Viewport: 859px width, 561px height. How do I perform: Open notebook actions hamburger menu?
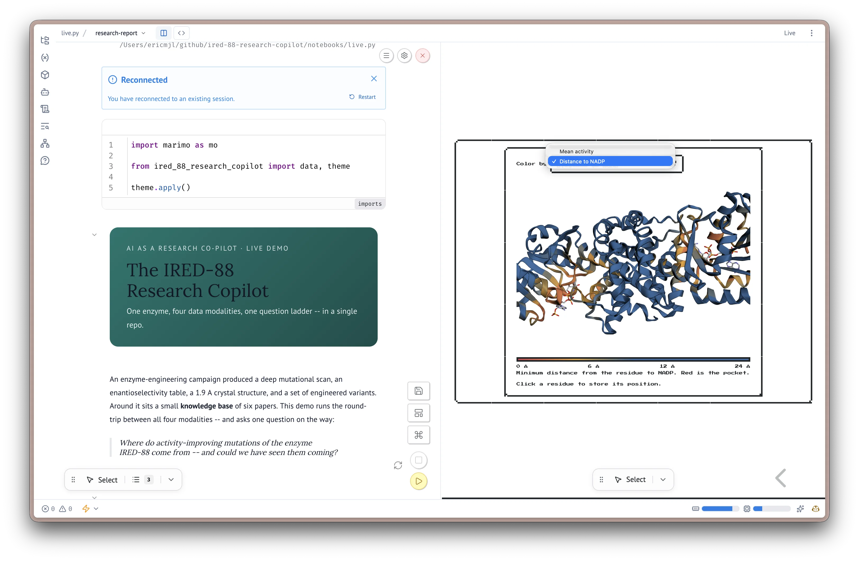(x=386, y=56)
